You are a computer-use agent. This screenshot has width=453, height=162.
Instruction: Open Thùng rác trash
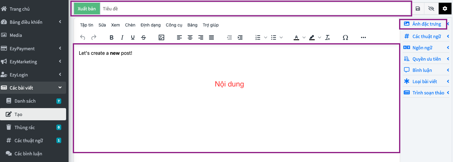pos(33,127)
